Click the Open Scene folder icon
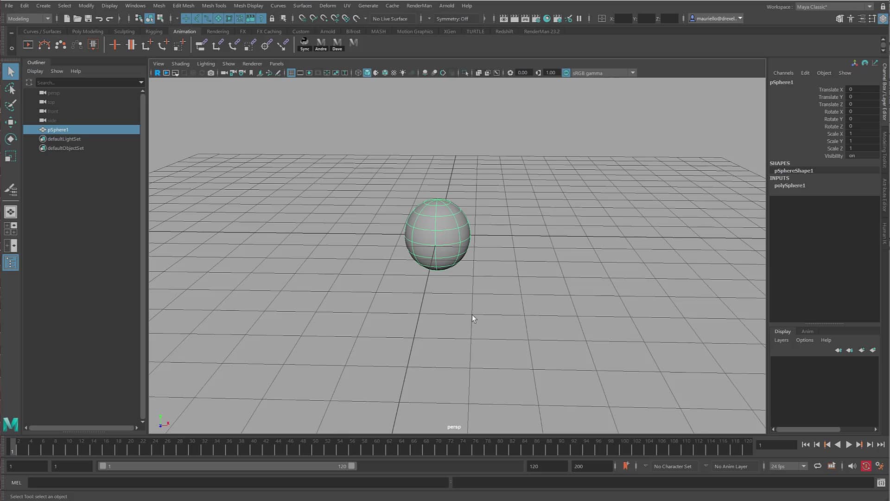Screen dimensions: 890x501 (x=77, y=19)
